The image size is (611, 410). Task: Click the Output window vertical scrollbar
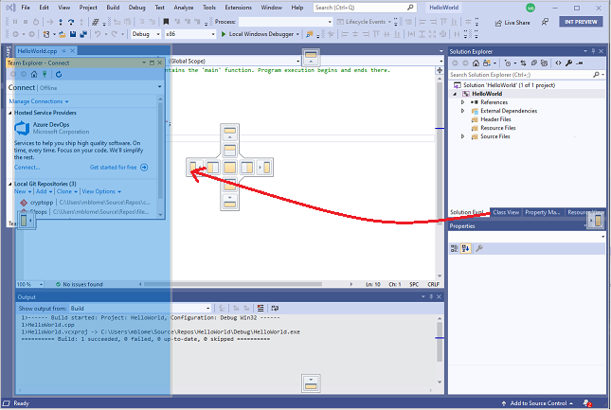click(440, 349)
